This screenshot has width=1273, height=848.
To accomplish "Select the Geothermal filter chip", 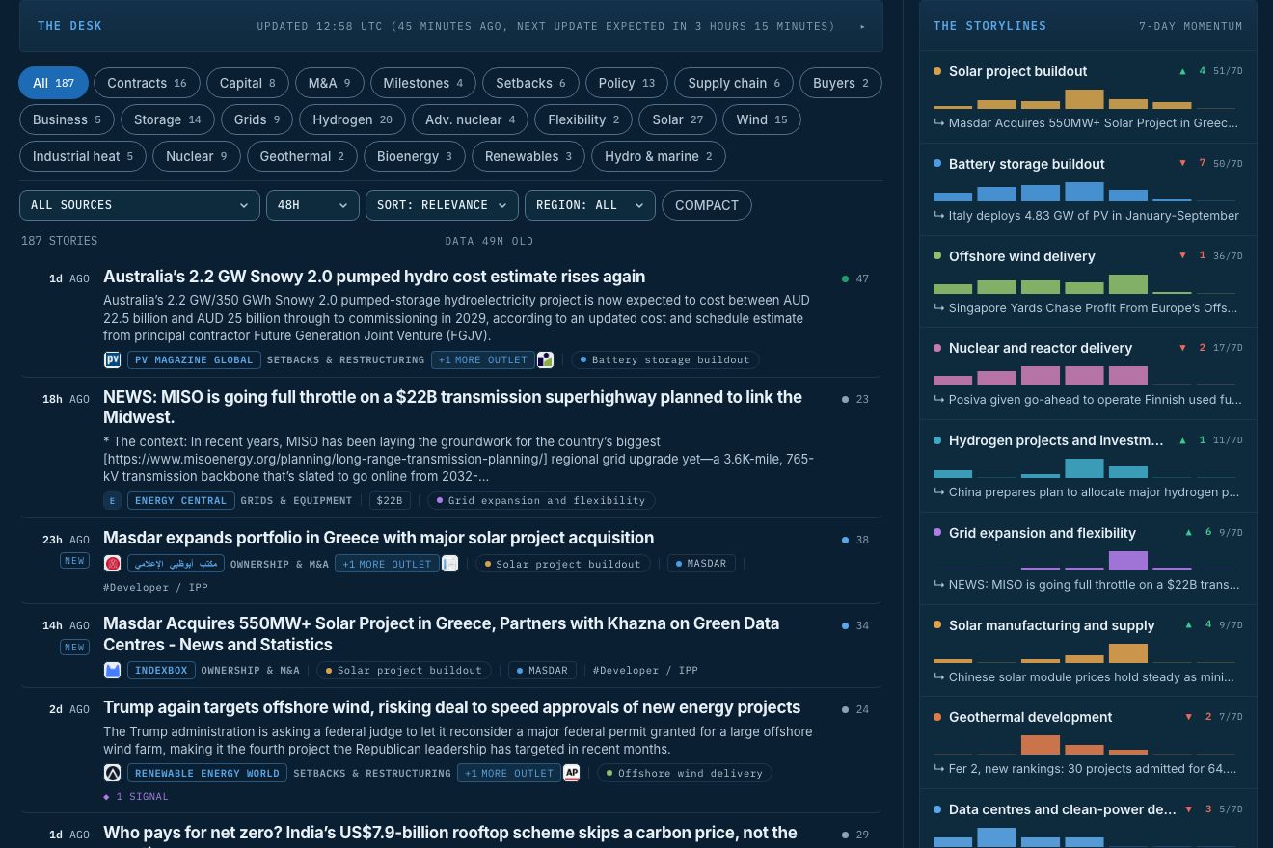I will [x=302, y=156].
